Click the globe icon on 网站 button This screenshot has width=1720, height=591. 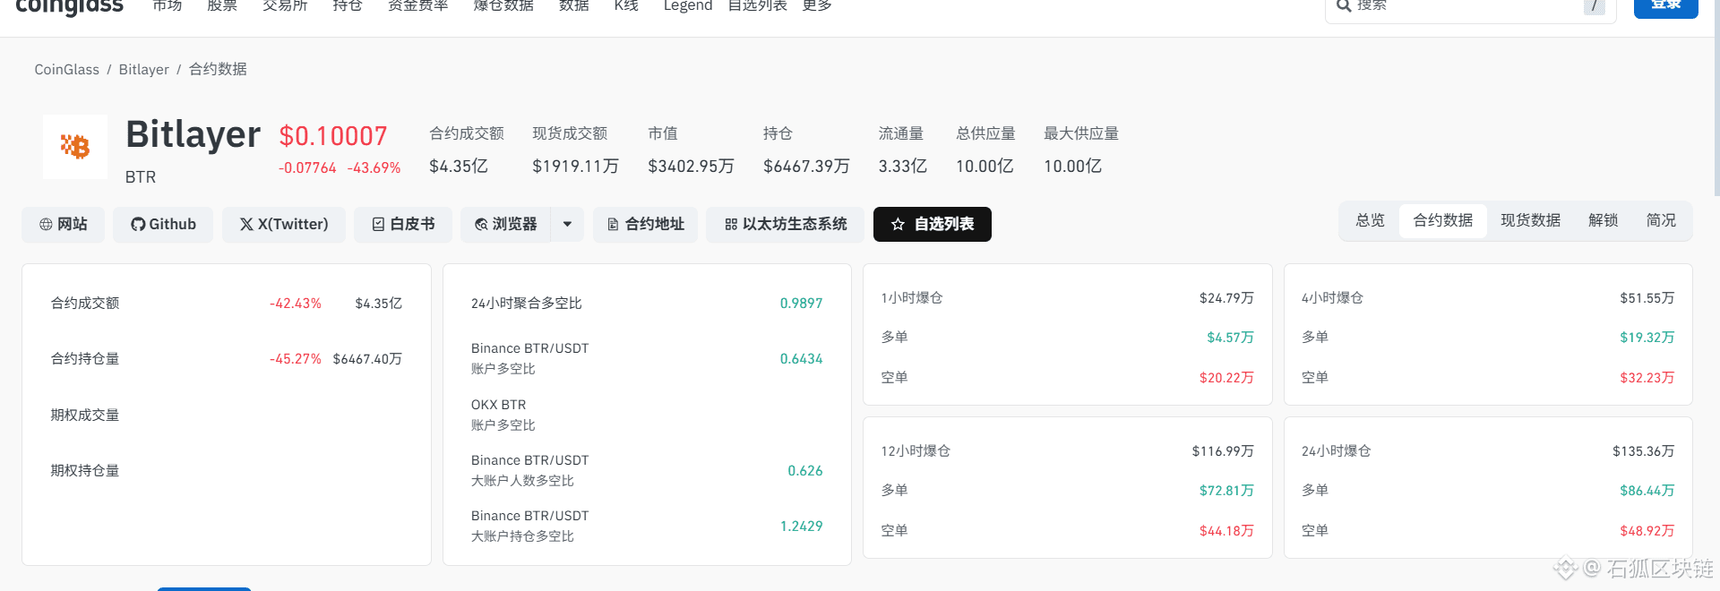[46, 225]
